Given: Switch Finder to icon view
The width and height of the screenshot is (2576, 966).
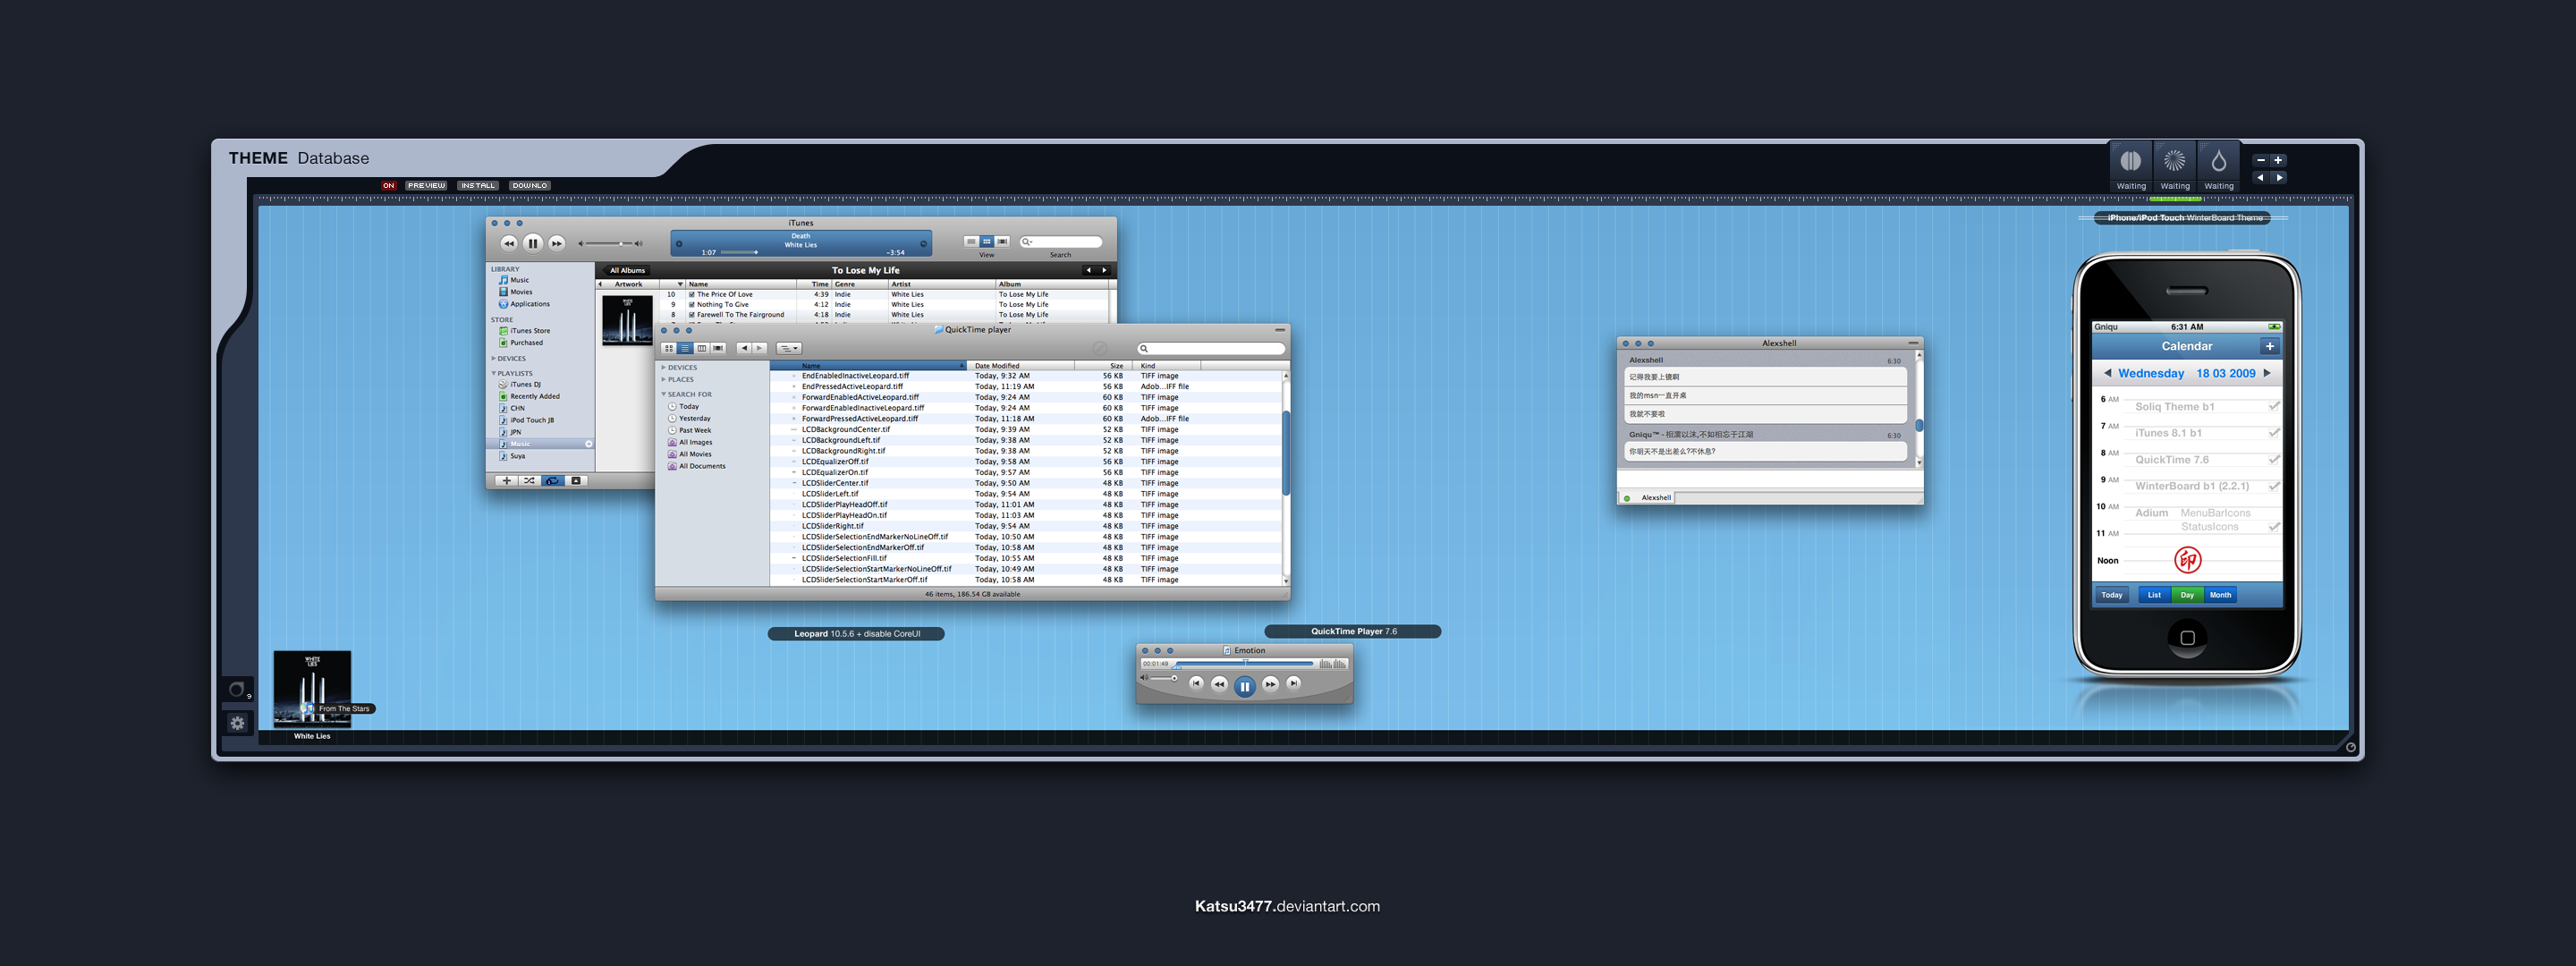Looking at the screenshot, I should (669, 348).
